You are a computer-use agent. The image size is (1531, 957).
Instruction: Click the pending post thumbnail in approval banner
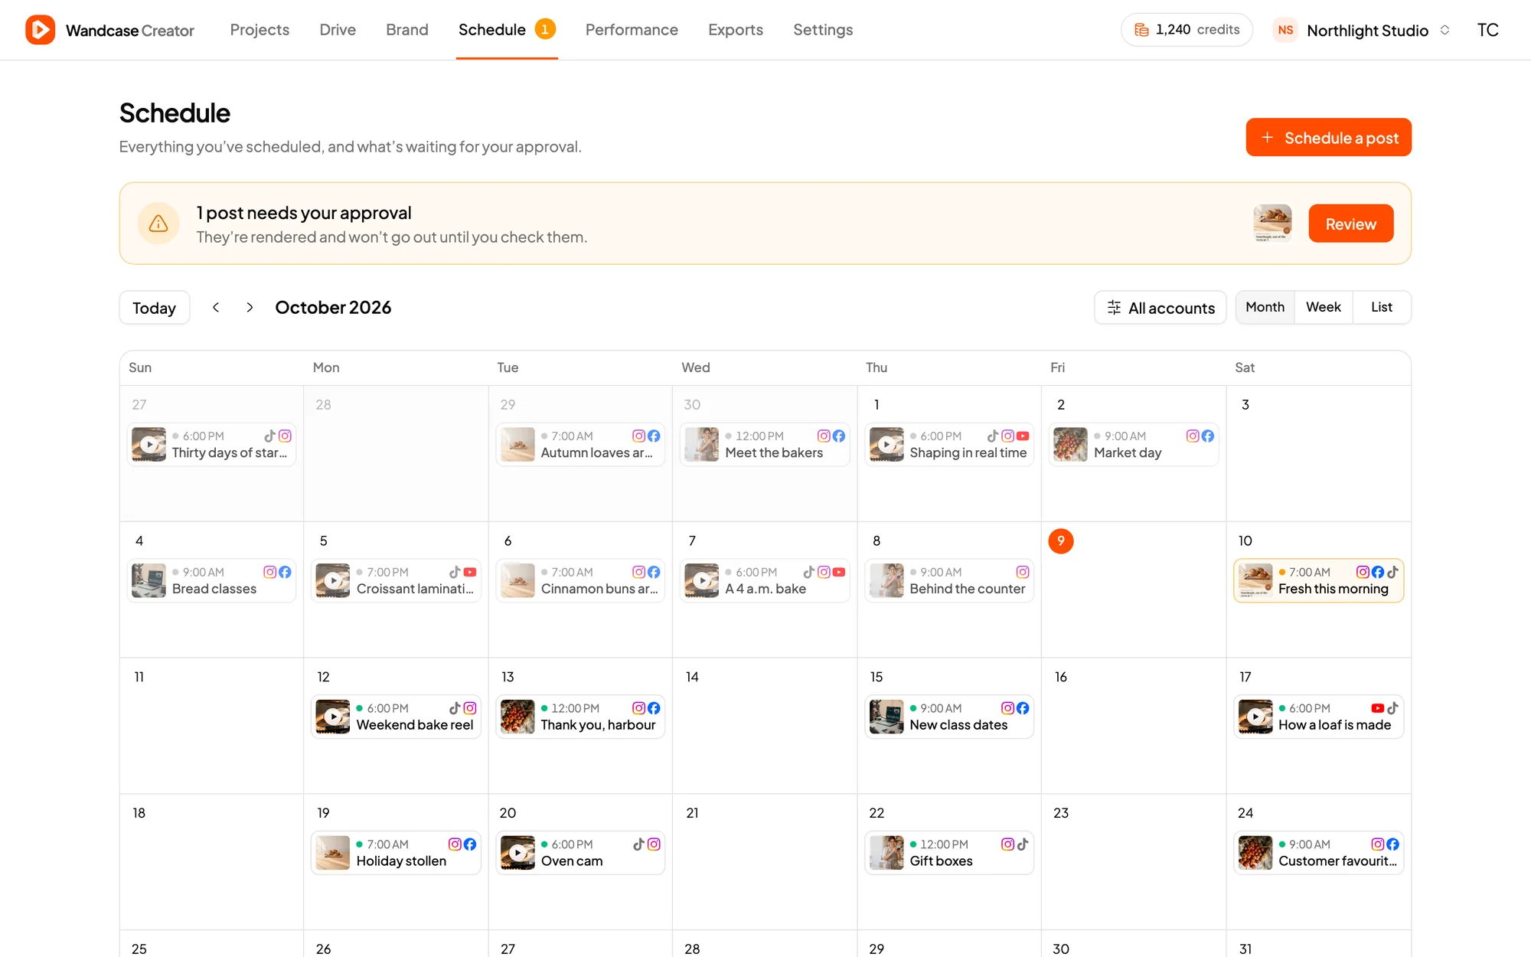click(x=1272, y=224)
